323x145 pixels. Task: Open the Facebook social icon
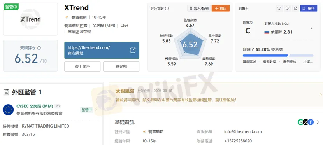(311, 122)
